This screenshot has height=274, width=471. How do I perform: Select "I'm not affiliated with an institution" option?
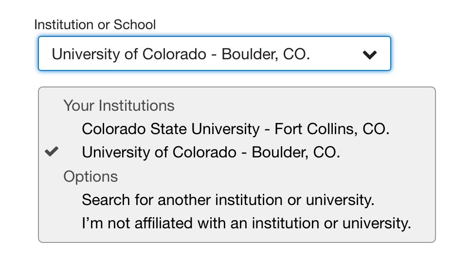[x=246, y=223]
